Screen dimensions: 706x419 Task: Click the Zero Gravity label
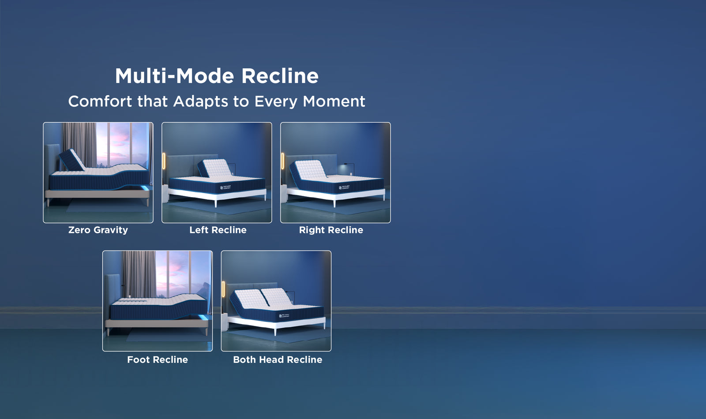pyautogui.click(x=98, y=230)
